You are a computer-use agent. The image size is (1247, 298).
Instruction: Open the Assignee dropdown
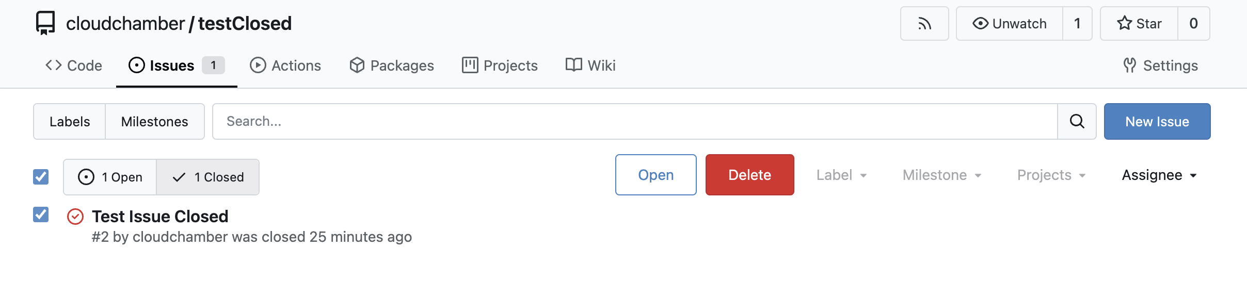pos(1159,175)
